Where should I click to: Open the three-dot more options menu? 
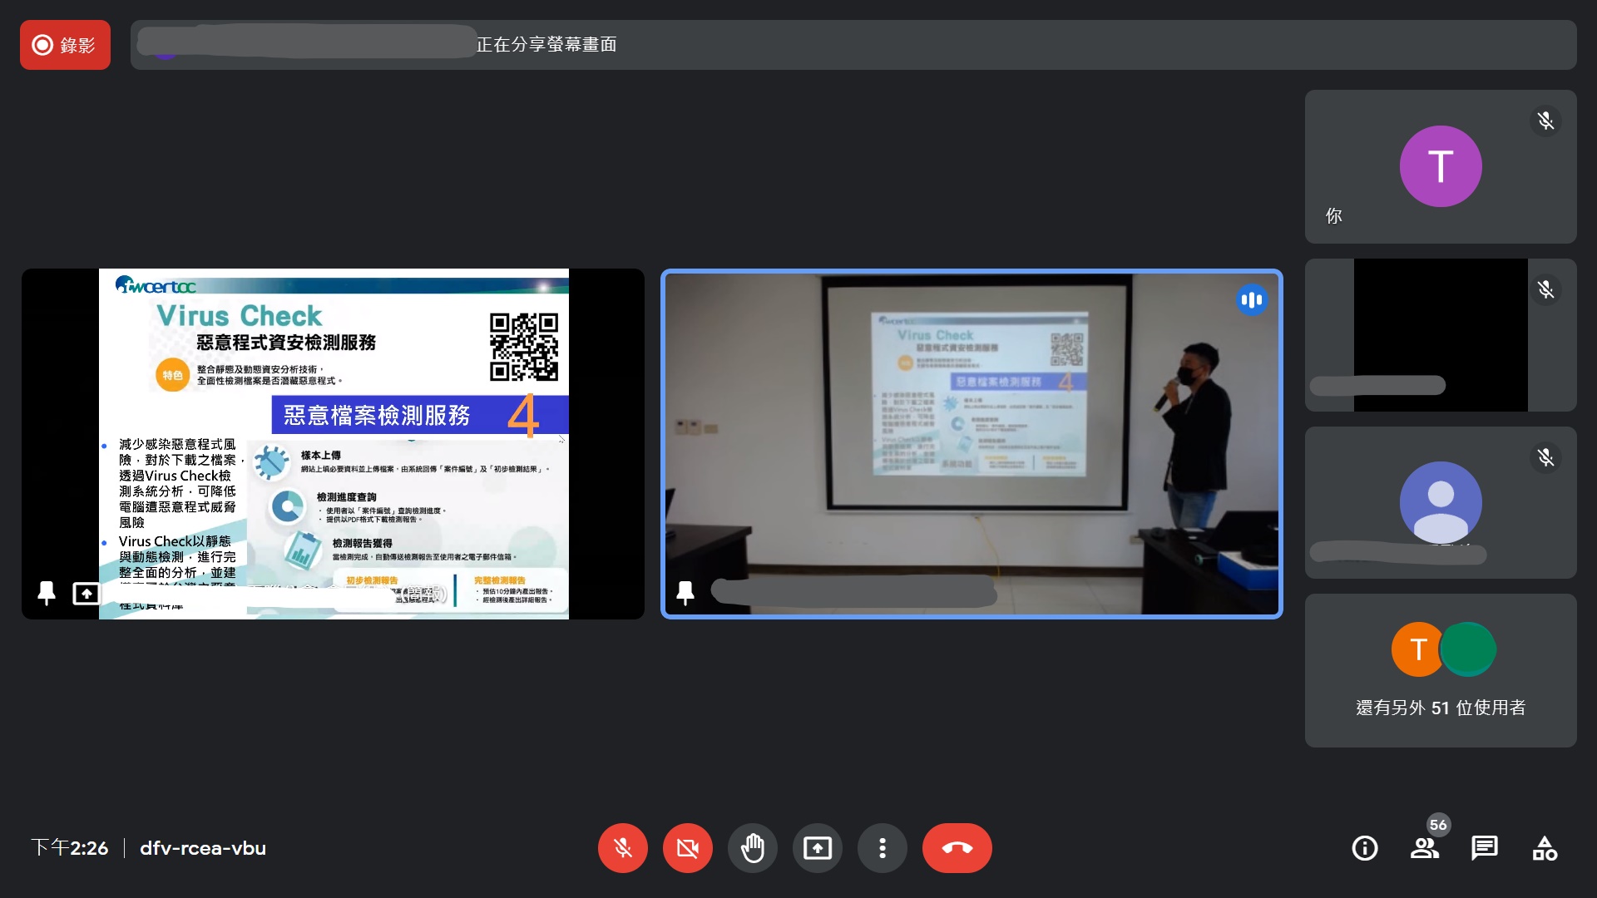click(882, 848)
